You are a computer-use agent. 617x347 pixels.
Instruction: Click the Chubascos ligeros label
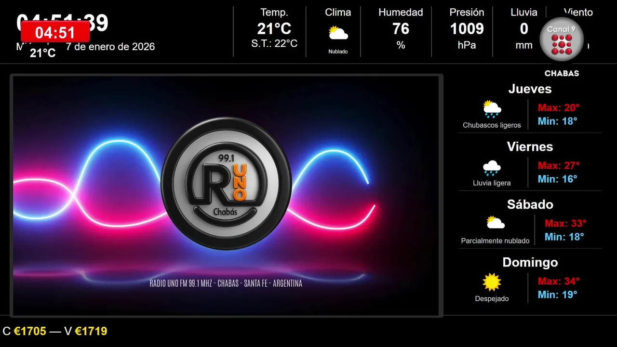492,125
